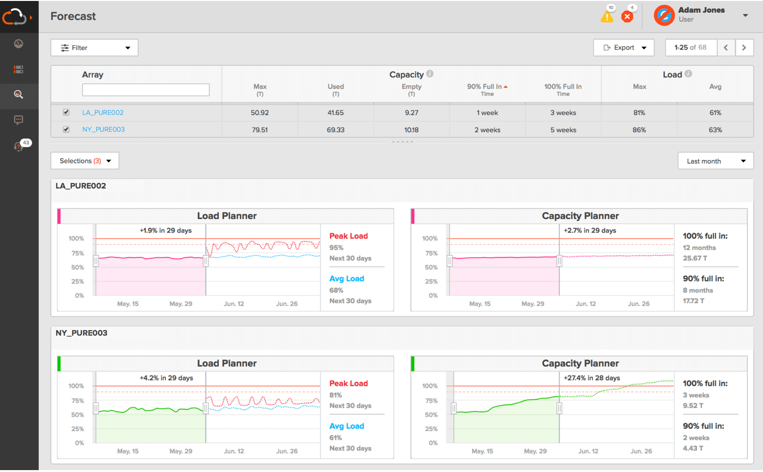Go to next page of results
The width and height of the screenshot is (763, 472).
744,48
